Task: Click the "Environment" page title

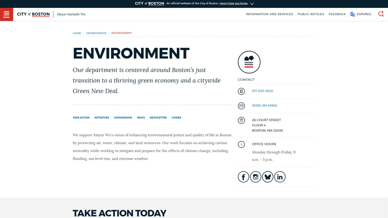Action: pyautogui.click(x=131, y=53)
